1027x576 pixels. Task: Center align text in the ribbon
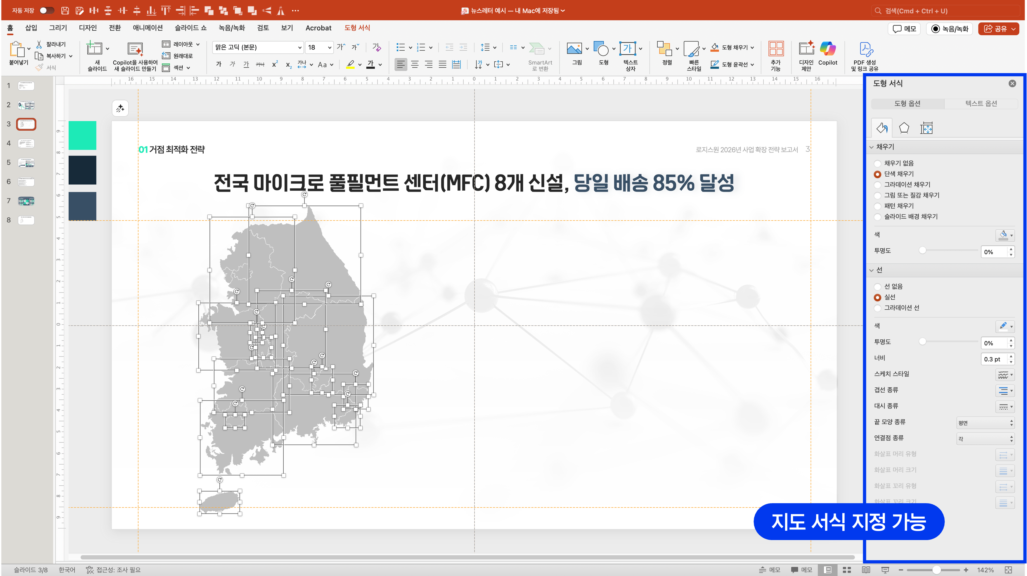click(415, 64)
